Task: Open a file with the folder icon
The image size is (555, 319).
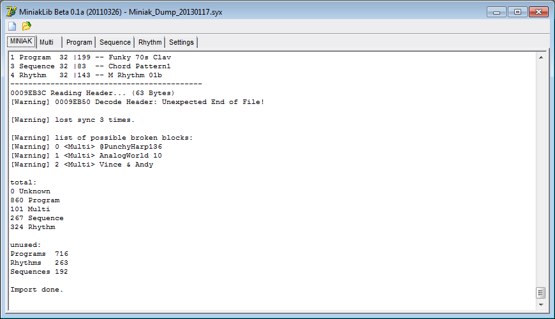Action: click(27, 26)
